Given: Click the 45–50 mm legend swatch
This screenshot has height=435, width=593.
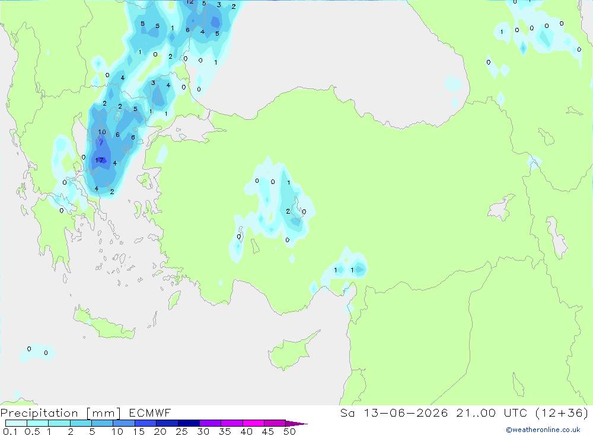Looking at the screenshot, I should pyautogui.click(x=275, y=423).
